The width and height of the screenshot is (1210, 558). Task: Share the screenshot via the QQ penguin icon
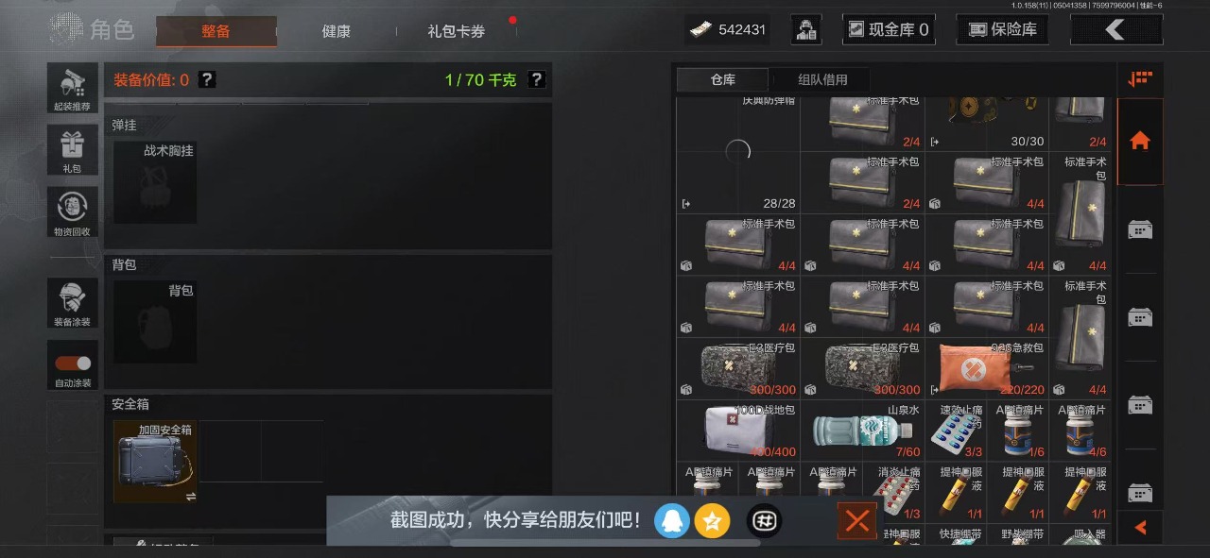point(672,520)
